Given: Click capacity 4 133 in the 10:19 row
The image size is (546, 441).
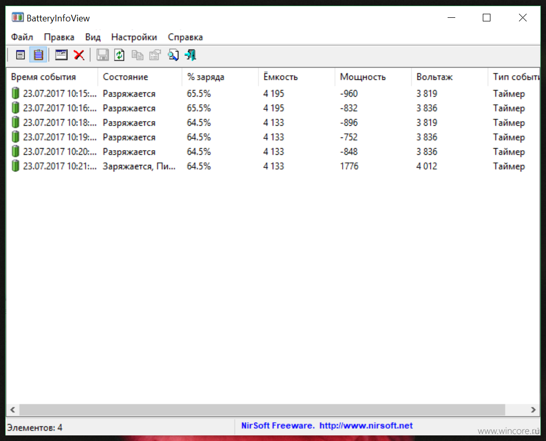Looking at the screenshot, I should pos(274,137).
